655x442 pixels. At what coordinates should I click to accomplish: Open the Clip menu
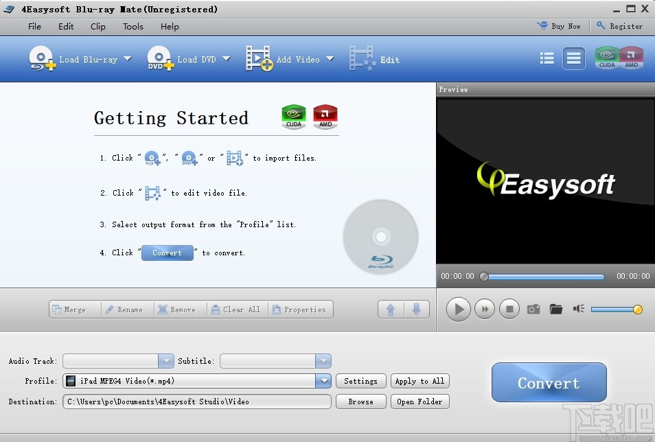coord(97,27)
